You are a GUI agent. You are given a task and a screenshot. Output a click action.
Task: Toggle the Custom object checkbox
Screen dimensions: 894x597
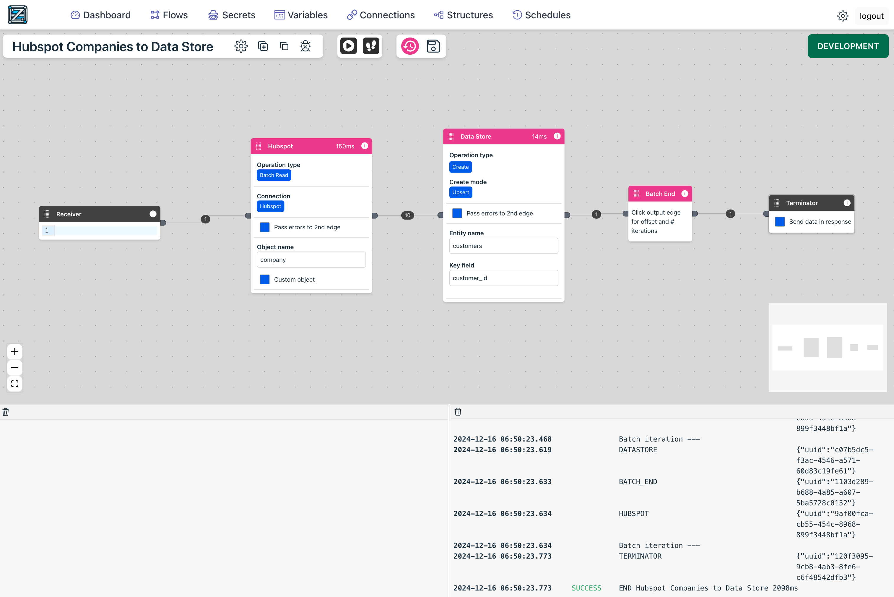[264, 280]
